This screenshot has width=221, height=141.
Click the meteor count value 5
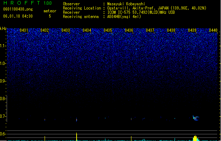(x=50, y=16)
